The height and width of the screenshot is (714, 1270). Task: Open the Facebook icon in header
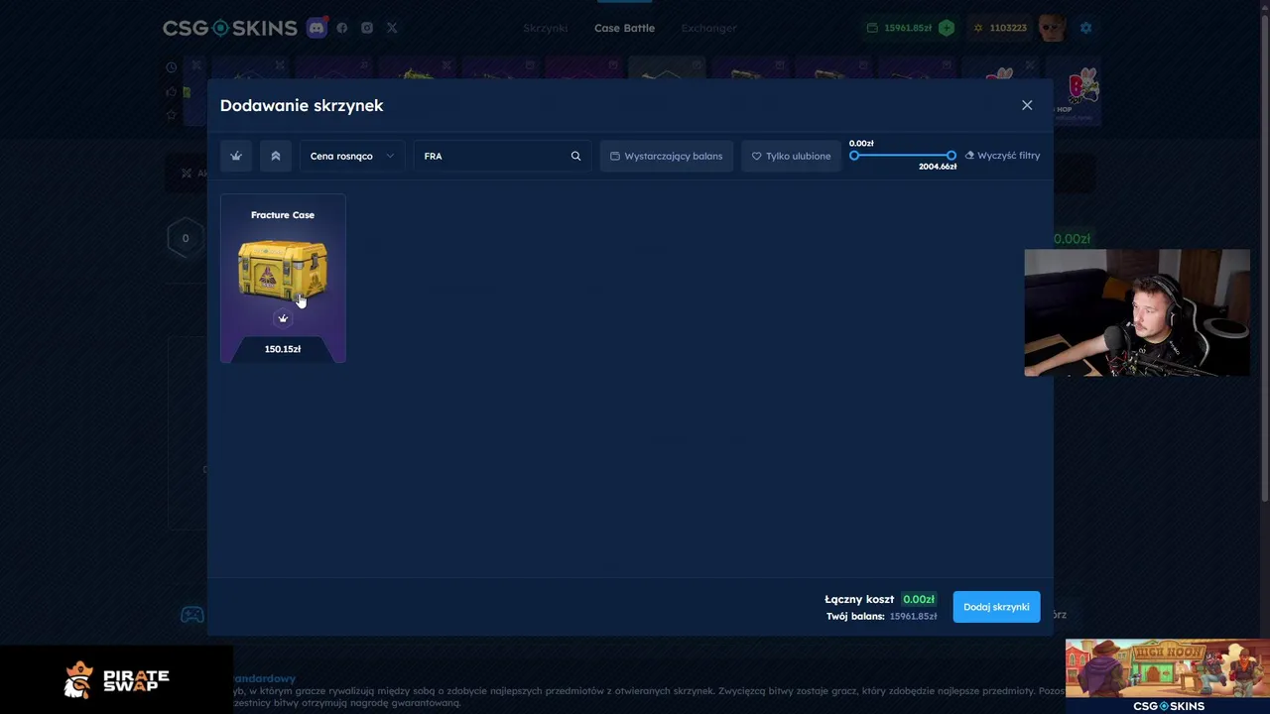tap(342, 28)
